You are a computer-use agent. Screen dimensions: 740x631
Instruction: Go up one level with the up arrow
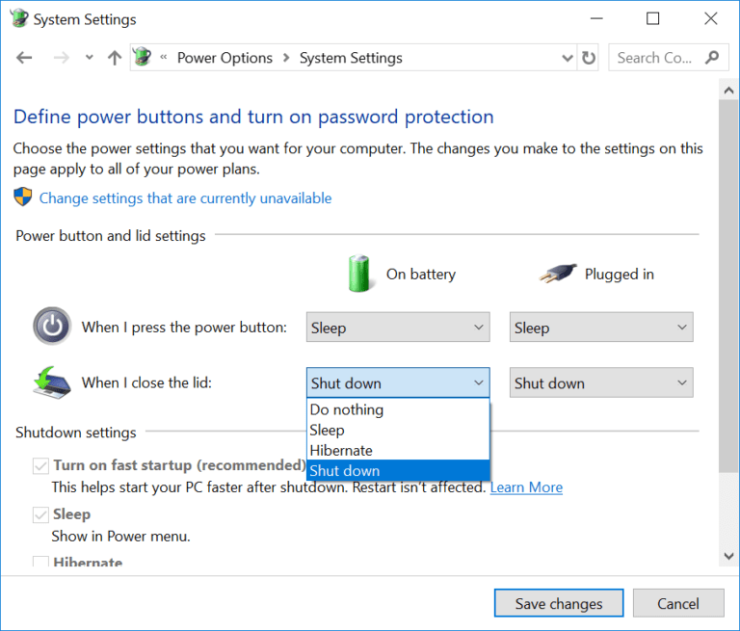115,58
